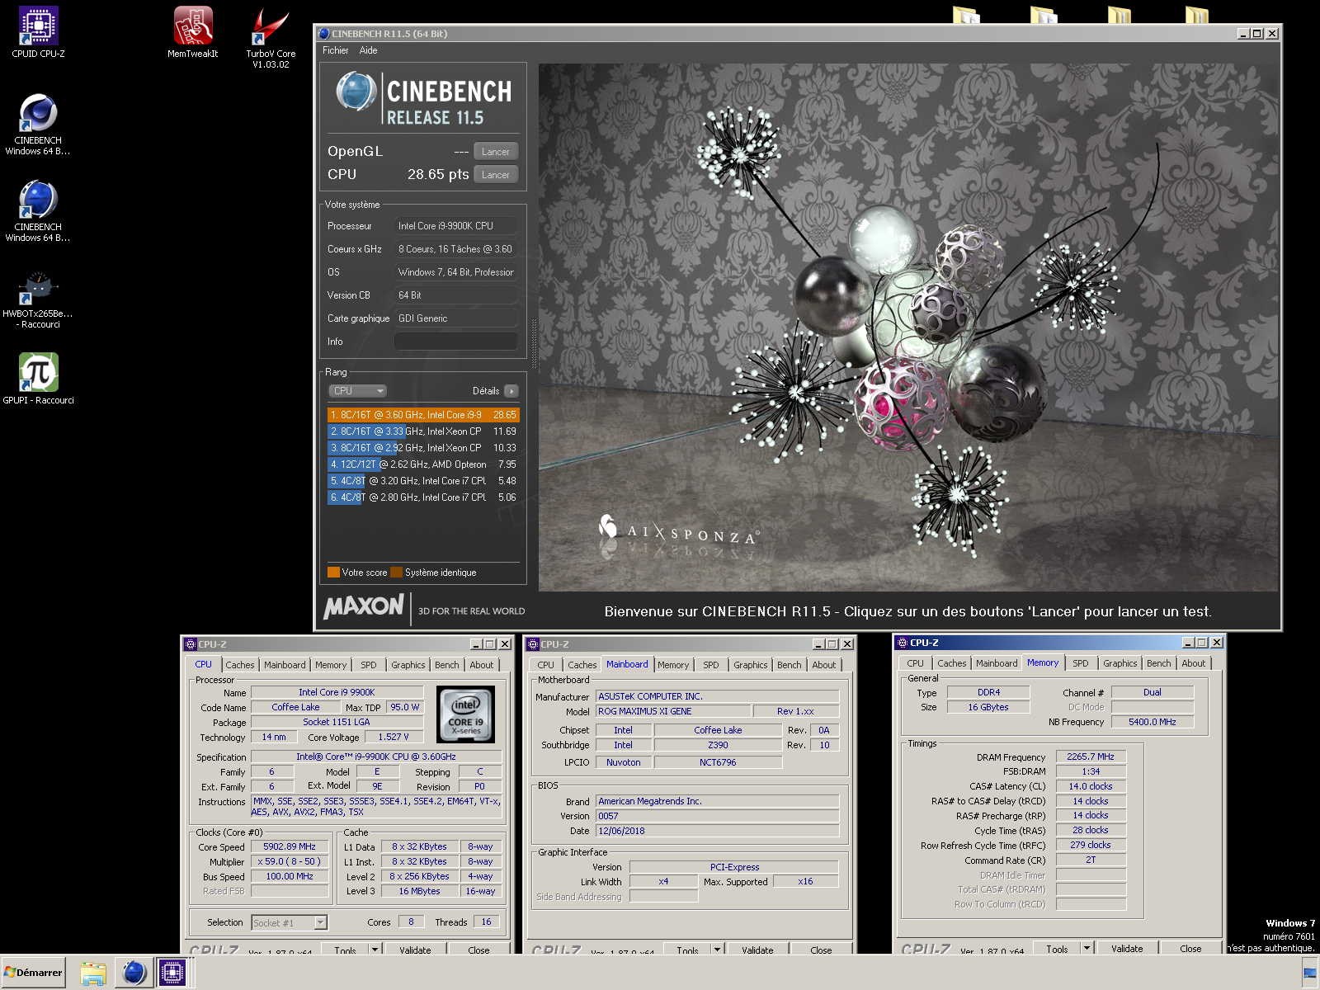Switch to Mainboard tab in left CPU-Z window

(285, 665)
